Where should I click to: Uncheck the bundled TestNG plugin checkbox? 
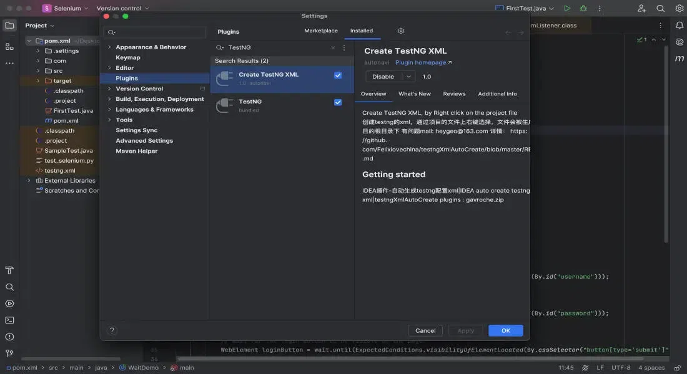[338, 102]
